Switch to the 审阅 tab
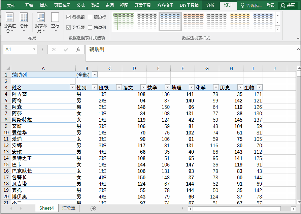The width and height of the screenshot is (301, 214). coord(110,5)
